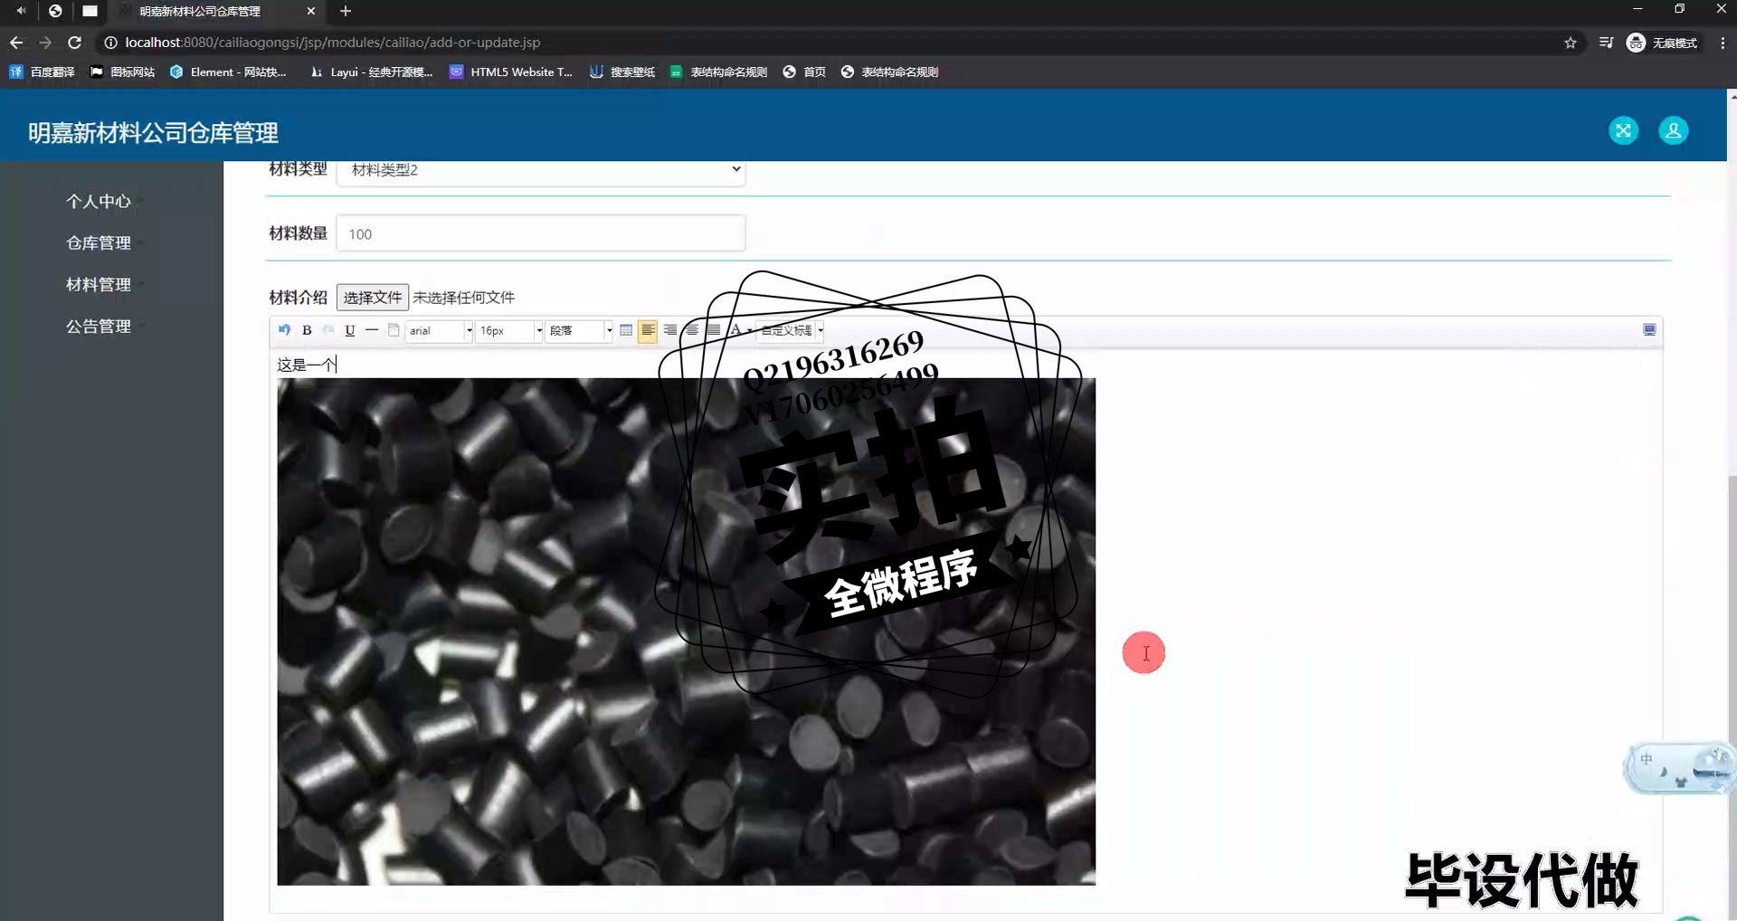Bookmark this page with the star icon
This screenshot has width=1737, height=921.
tap(1571, 43)
